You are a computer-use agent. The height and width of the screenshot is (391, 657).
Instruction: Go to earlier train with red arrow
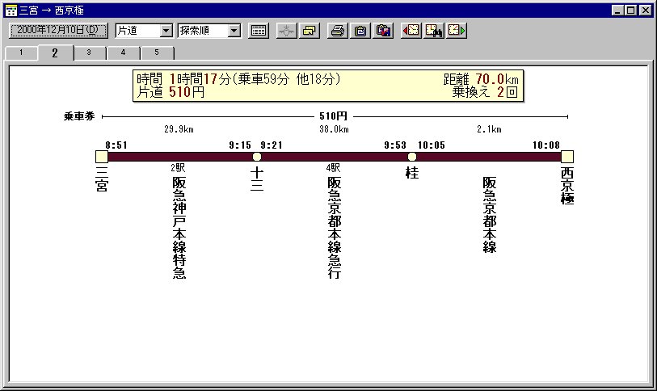(411, 31)
